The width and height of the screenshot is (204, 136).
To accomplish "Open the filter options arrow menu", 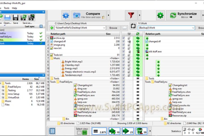I will (140, 15).
